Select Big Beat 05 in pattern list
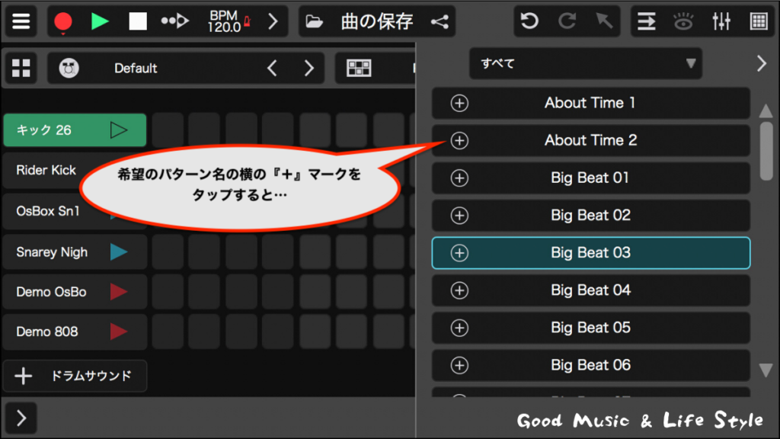 point(591,328)
